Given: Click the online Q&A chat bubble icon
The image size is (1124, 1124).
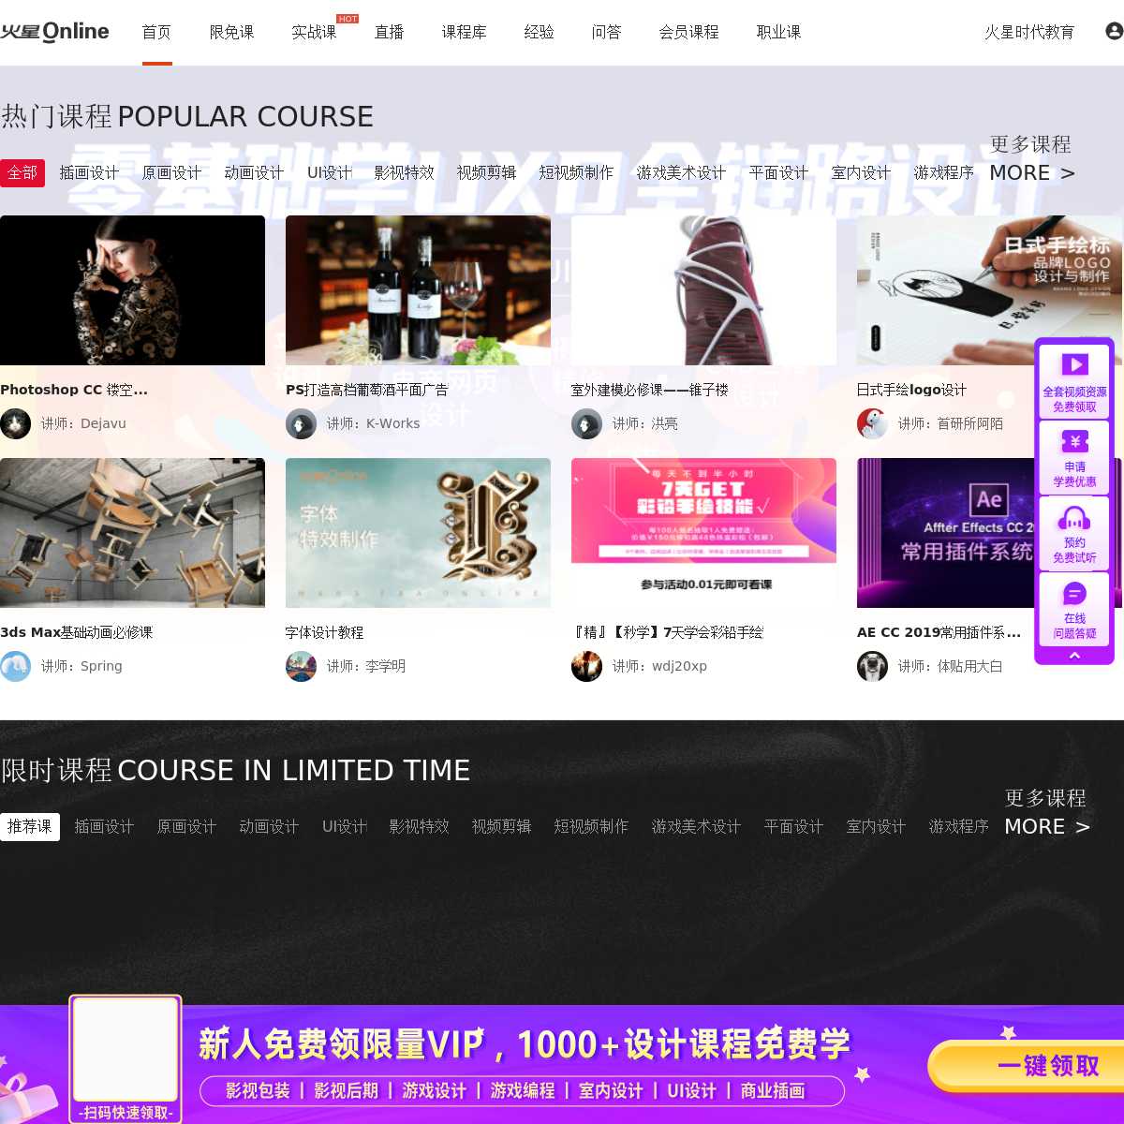Looking at the screenshot, I should 1073,594.
